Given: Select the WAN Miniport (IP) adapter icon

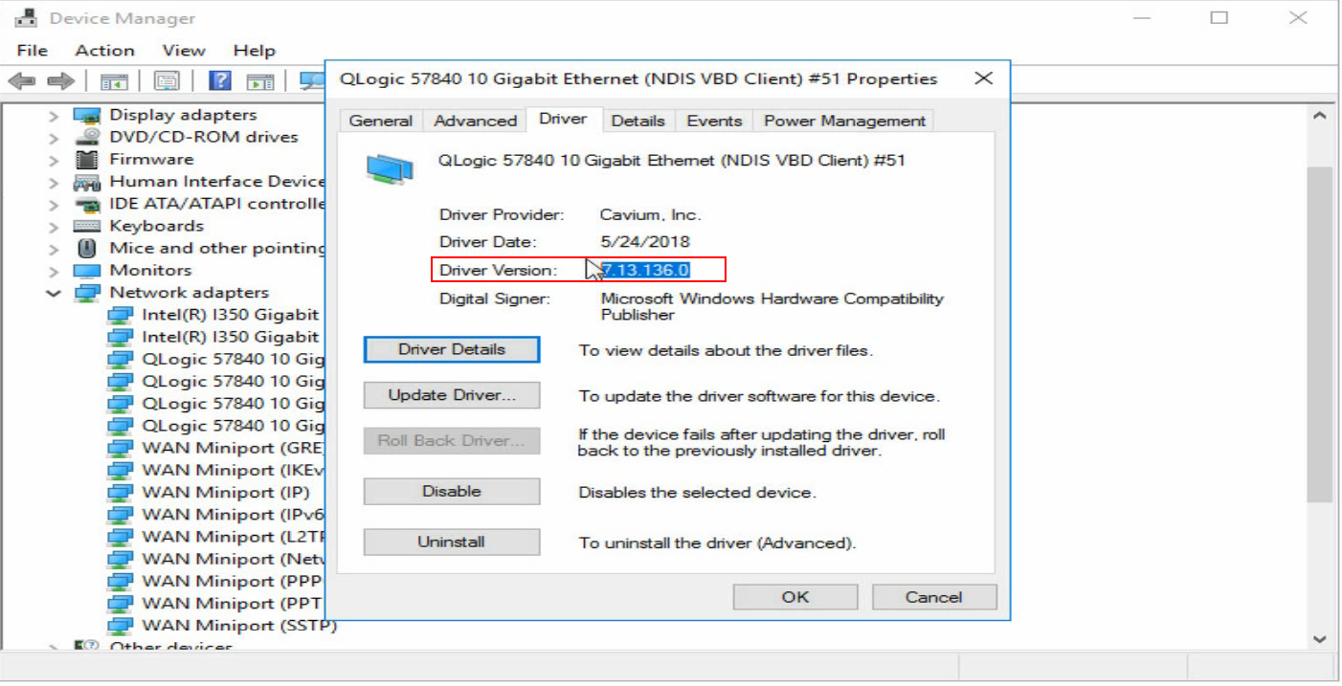Looking at the screenshot, I should pos(120,492).
